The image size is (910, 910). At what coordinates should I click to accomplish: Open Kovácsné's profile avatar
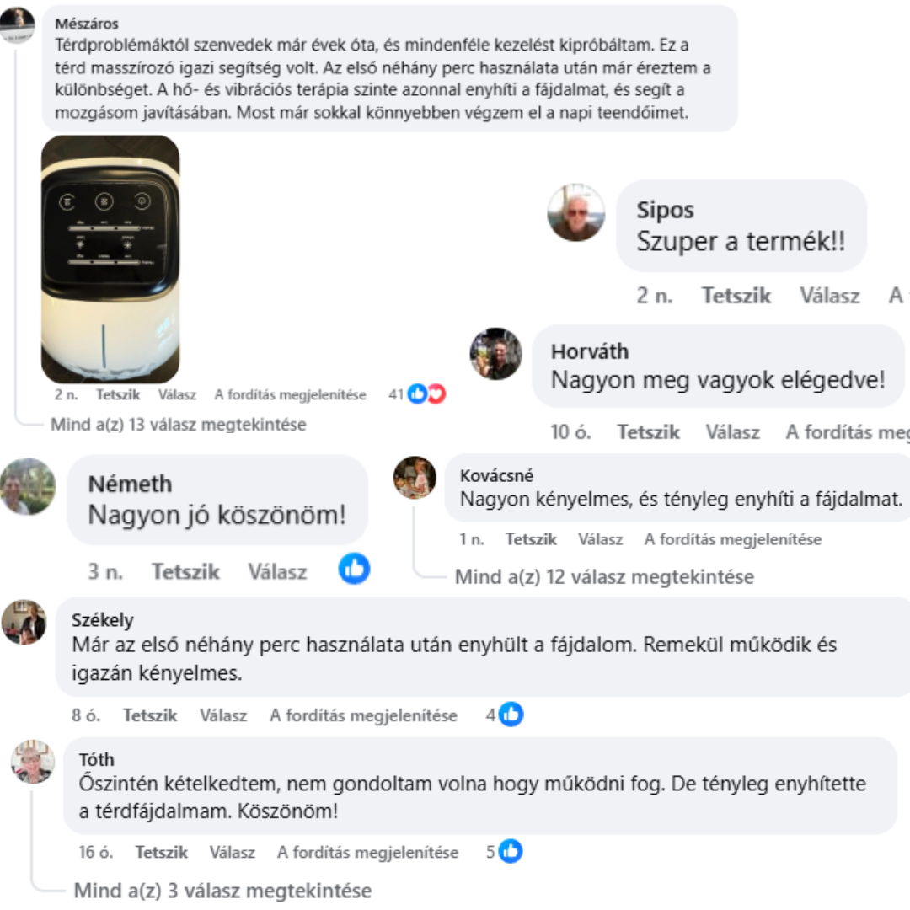pyautogui.click(x=415, y=478)
